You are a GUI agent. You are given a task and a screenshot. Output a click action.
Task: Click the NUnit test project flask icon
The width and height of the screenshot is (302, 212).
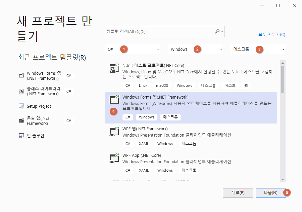pos(114,68)
